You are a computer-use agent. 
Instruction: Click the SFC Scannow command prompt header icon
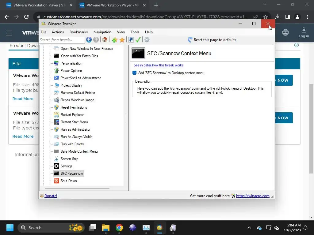pos(138,53)
